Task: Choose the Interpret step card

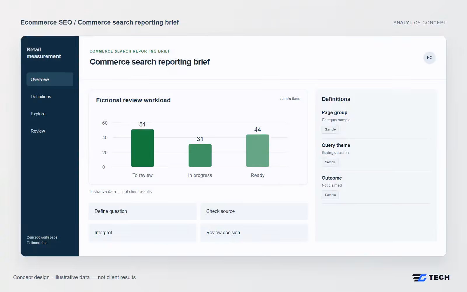Action: click(x=142, y=233)
